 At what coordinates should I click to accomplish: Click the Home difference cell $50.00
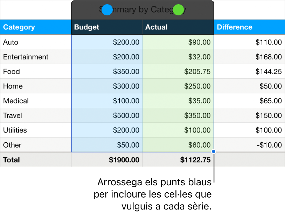[x=249, y=86]
